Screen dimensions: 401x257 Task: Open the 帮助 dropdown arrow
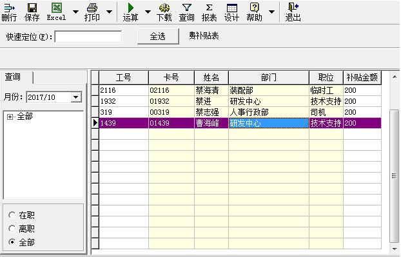click(272, 12)
